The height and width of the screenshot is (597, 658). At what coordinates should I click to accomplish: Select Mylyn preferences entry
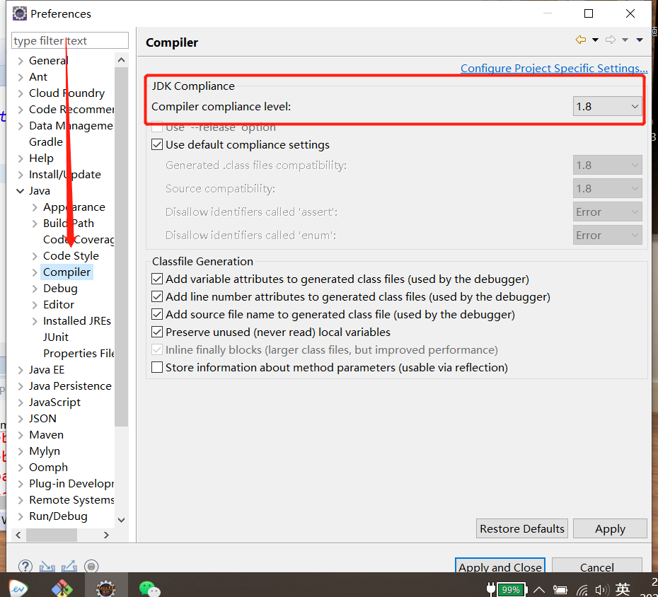pyautogui.click(x=45, y=451)
